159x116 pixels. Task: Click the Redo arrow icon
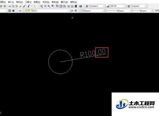[34, 6]
